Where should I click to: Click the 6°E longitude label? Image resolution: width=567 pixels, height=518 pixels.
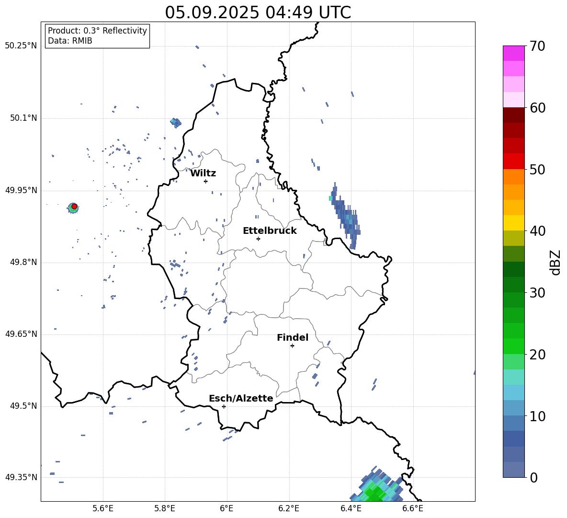227,508
